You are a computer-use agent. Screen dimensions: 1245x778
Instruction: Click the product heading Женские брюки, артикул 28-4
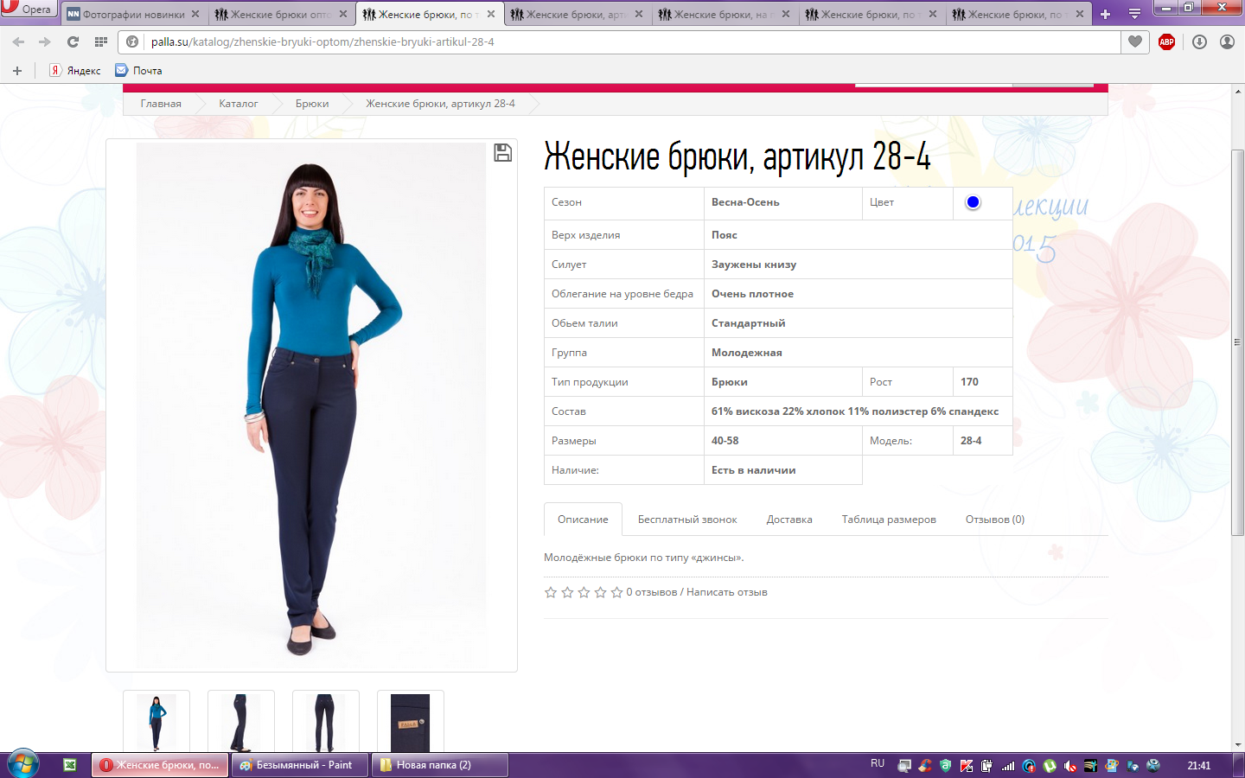point(737,157)
